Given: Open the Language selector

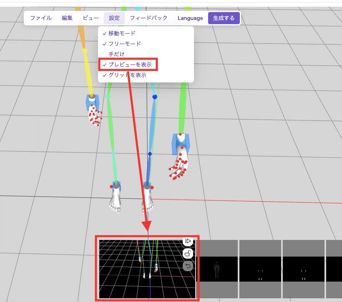Looking at the screenshot, I should click(190, 18).
